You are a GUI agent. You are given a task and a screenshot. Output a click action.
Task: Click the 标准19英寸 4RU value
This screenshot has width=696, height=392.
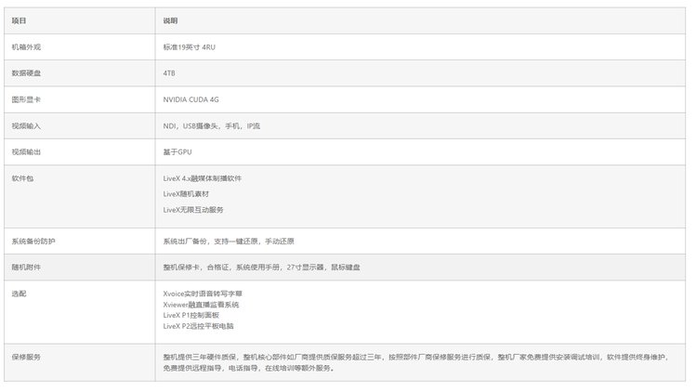[190, 46]
